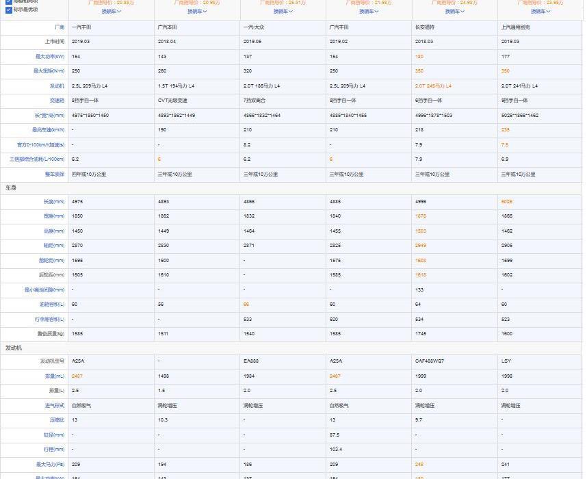Select the 5026*1866*1462 dimensions cell
The image size is (587, 479).
coord(520,116)
